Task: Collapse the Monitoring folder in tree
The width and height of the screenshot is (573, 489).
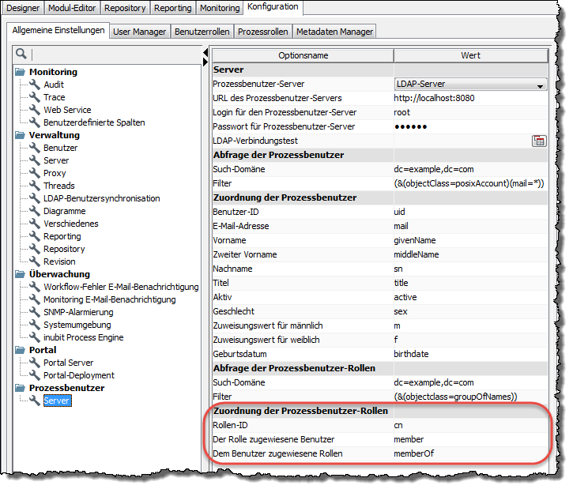Action: pos(20,72)
